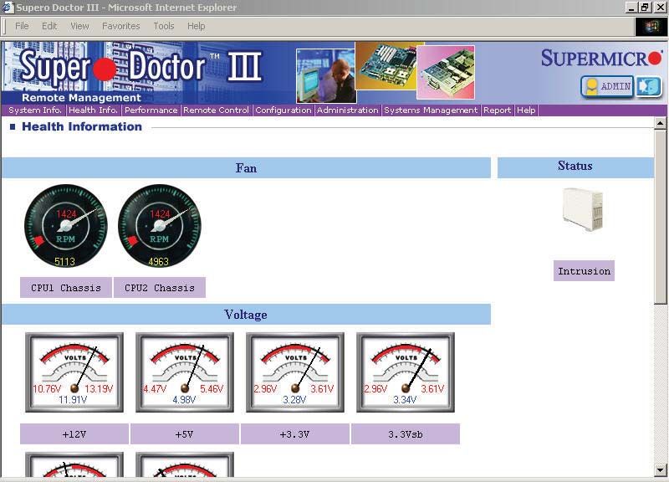Click the 11.91V reading

[73, 400]
